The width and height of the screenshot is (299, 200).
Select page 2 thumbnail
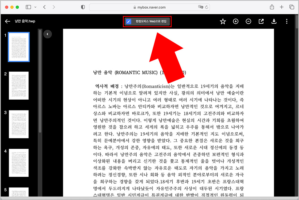19,85
